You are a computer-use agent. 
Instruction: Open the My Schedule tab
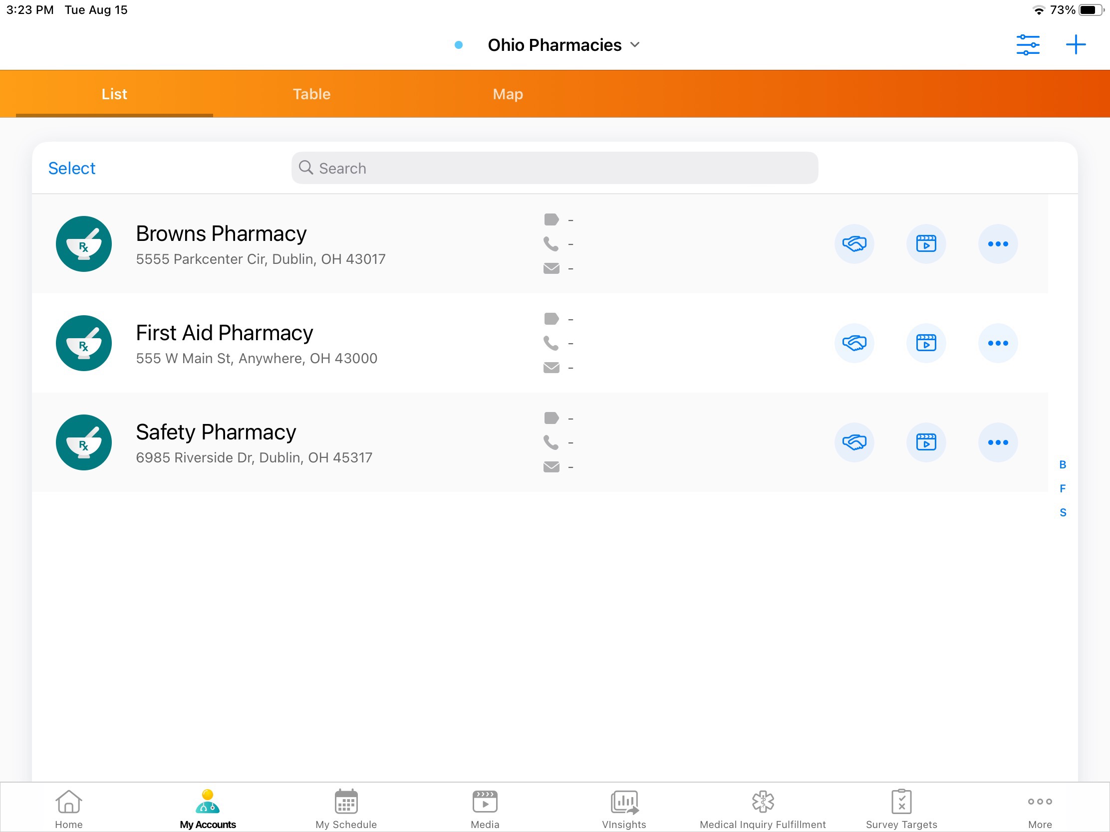(x=346, y=809)
